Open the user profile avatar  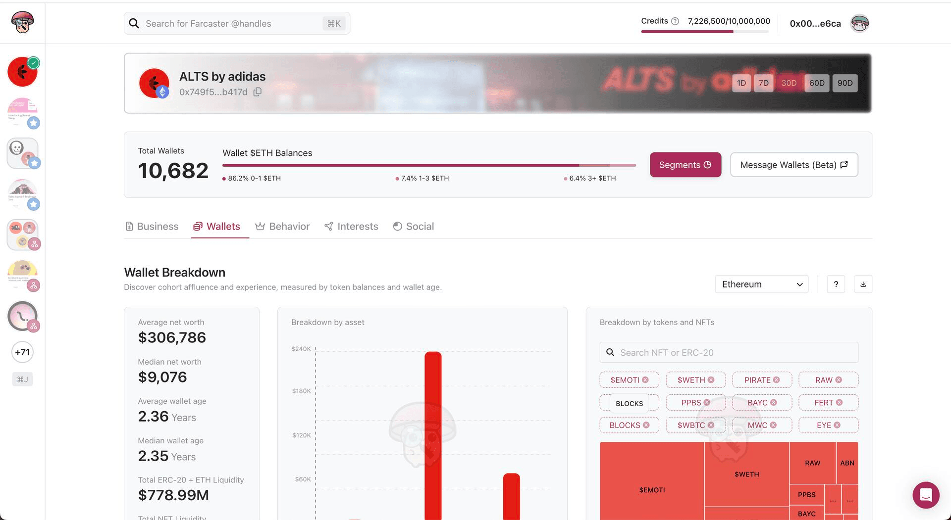860,23
